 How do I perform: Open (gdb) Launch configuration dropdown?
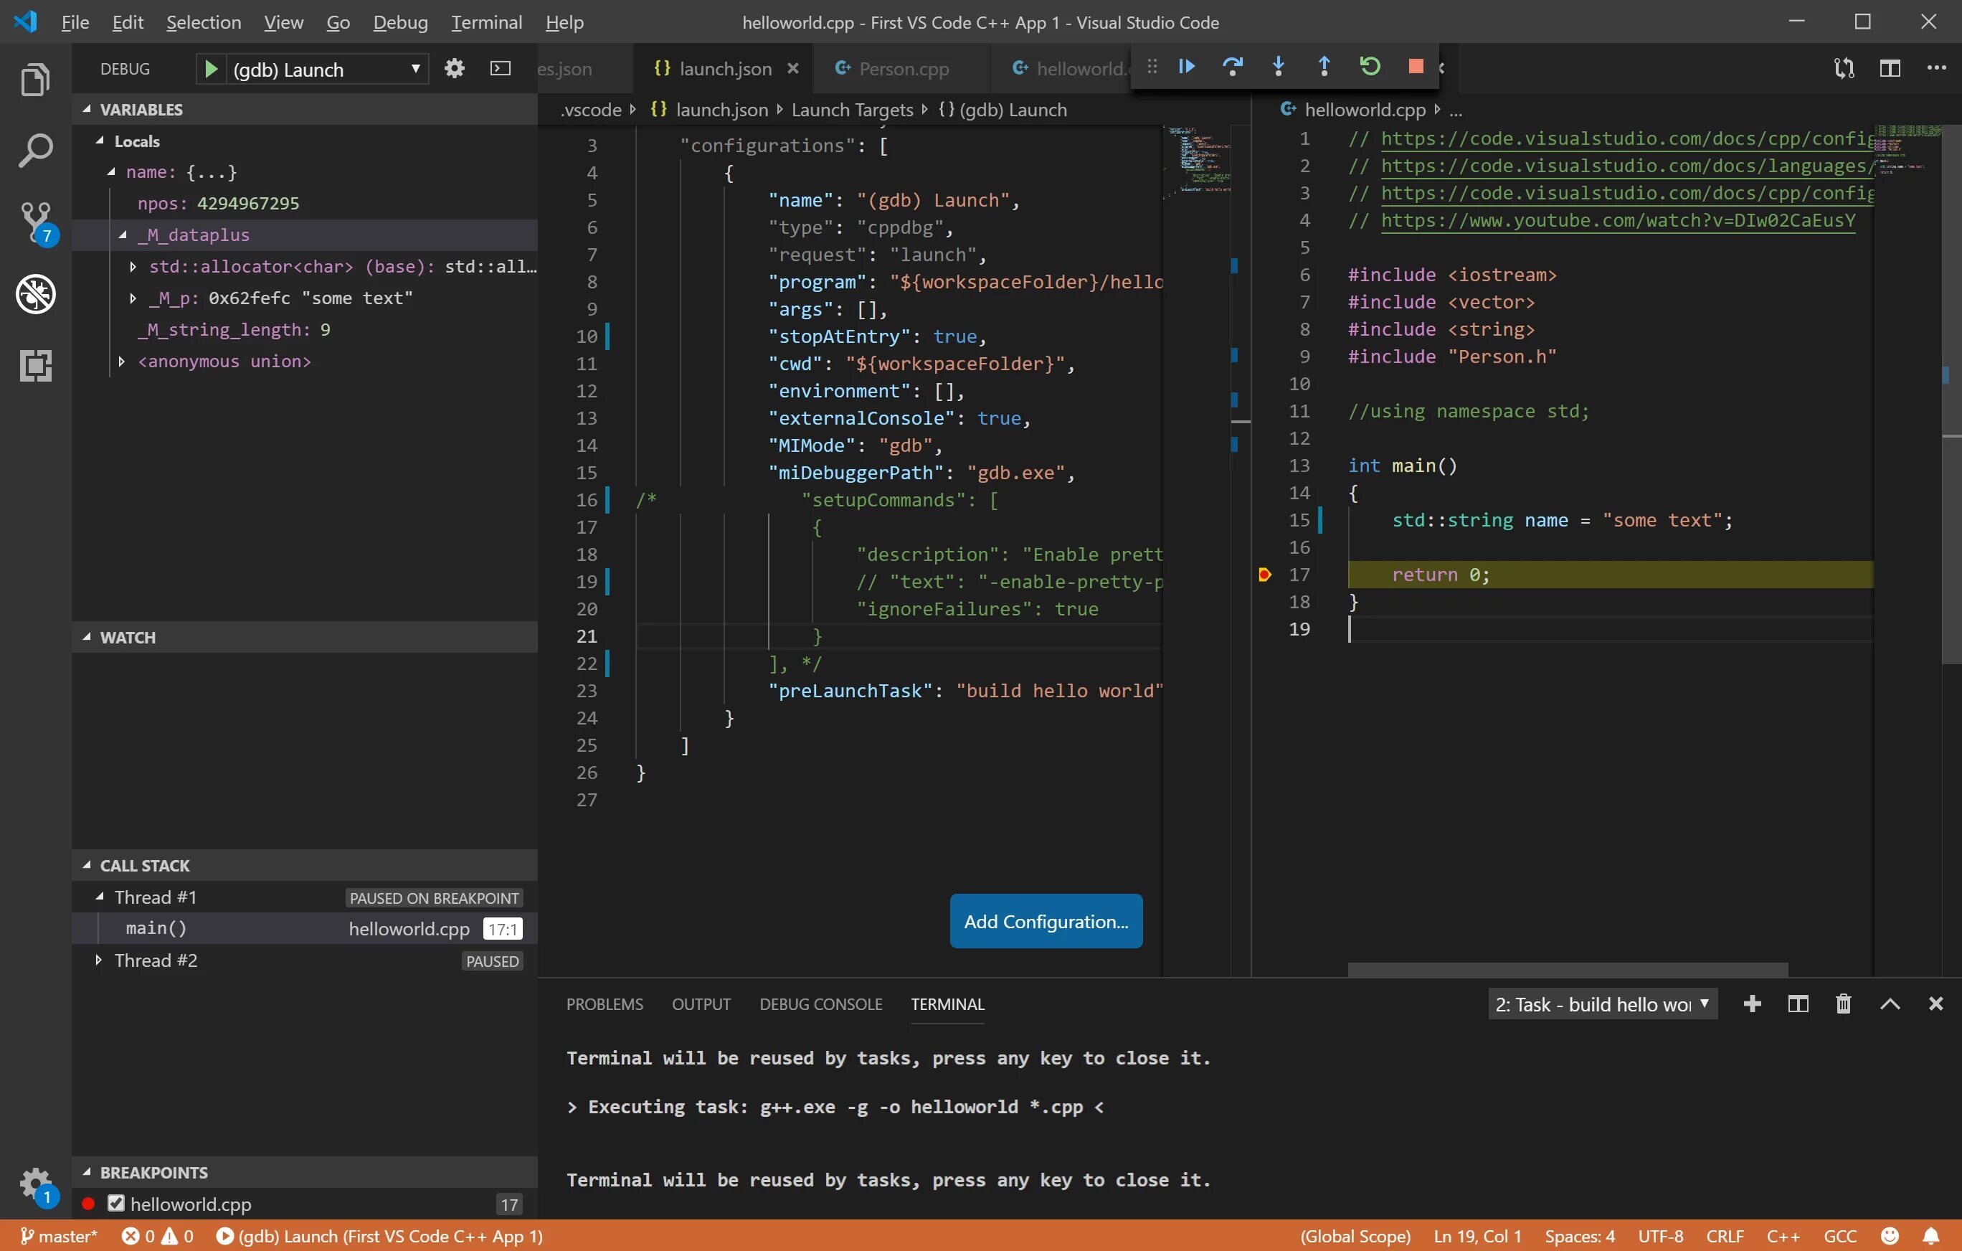click(x=327, y=70)
